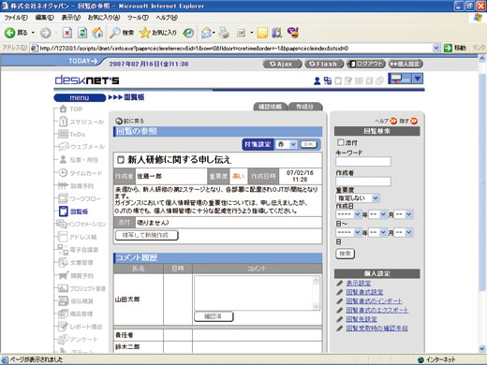Open the end date day dropdown
This screenshot has width=487, height=365.
coord(404,232)
